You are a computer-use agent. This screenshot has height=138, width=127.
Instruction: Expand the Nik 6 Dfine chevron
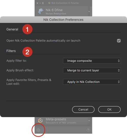(x=89, y=11)
